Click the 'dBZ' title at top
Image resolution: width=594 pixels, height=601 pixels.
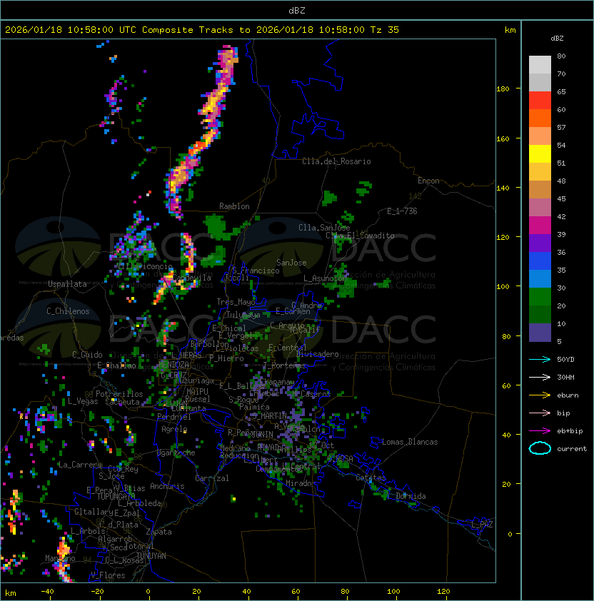click(x=297, y=10)
